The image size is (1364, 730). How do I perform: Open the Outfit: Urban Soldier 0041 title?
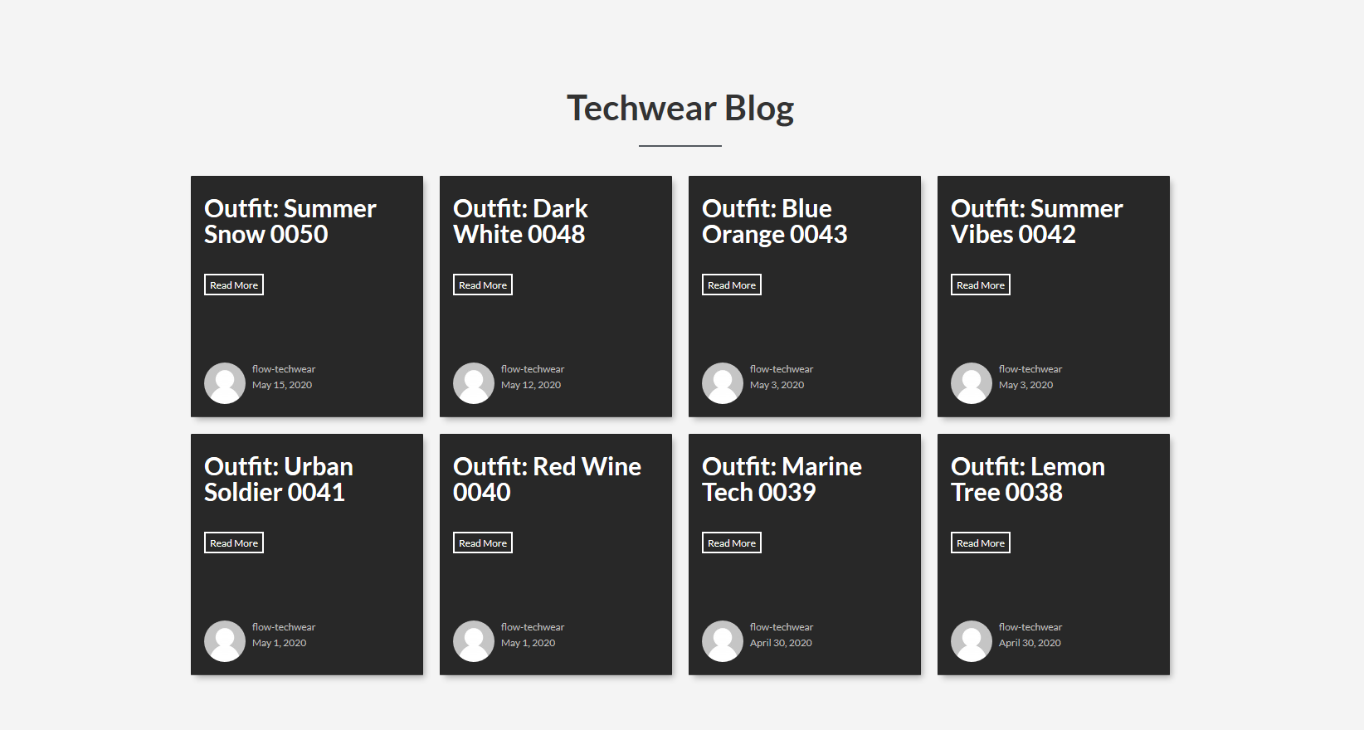point(279,479)
